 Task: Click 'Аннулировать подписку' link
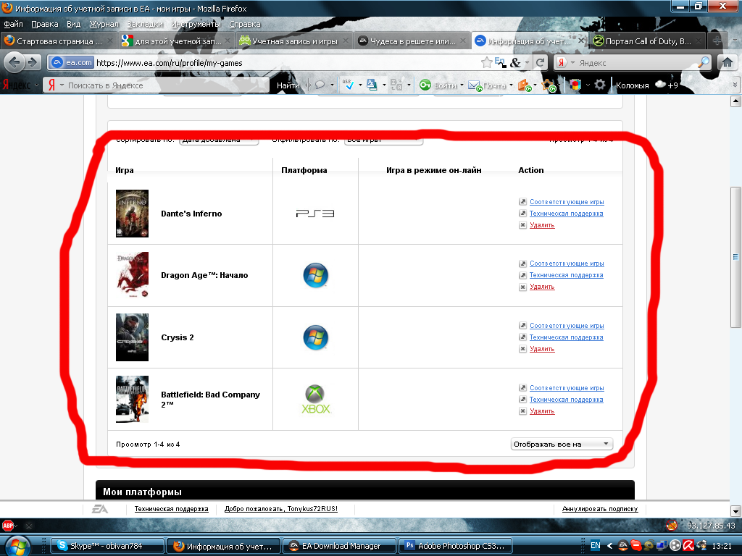[x=600, y=509]
